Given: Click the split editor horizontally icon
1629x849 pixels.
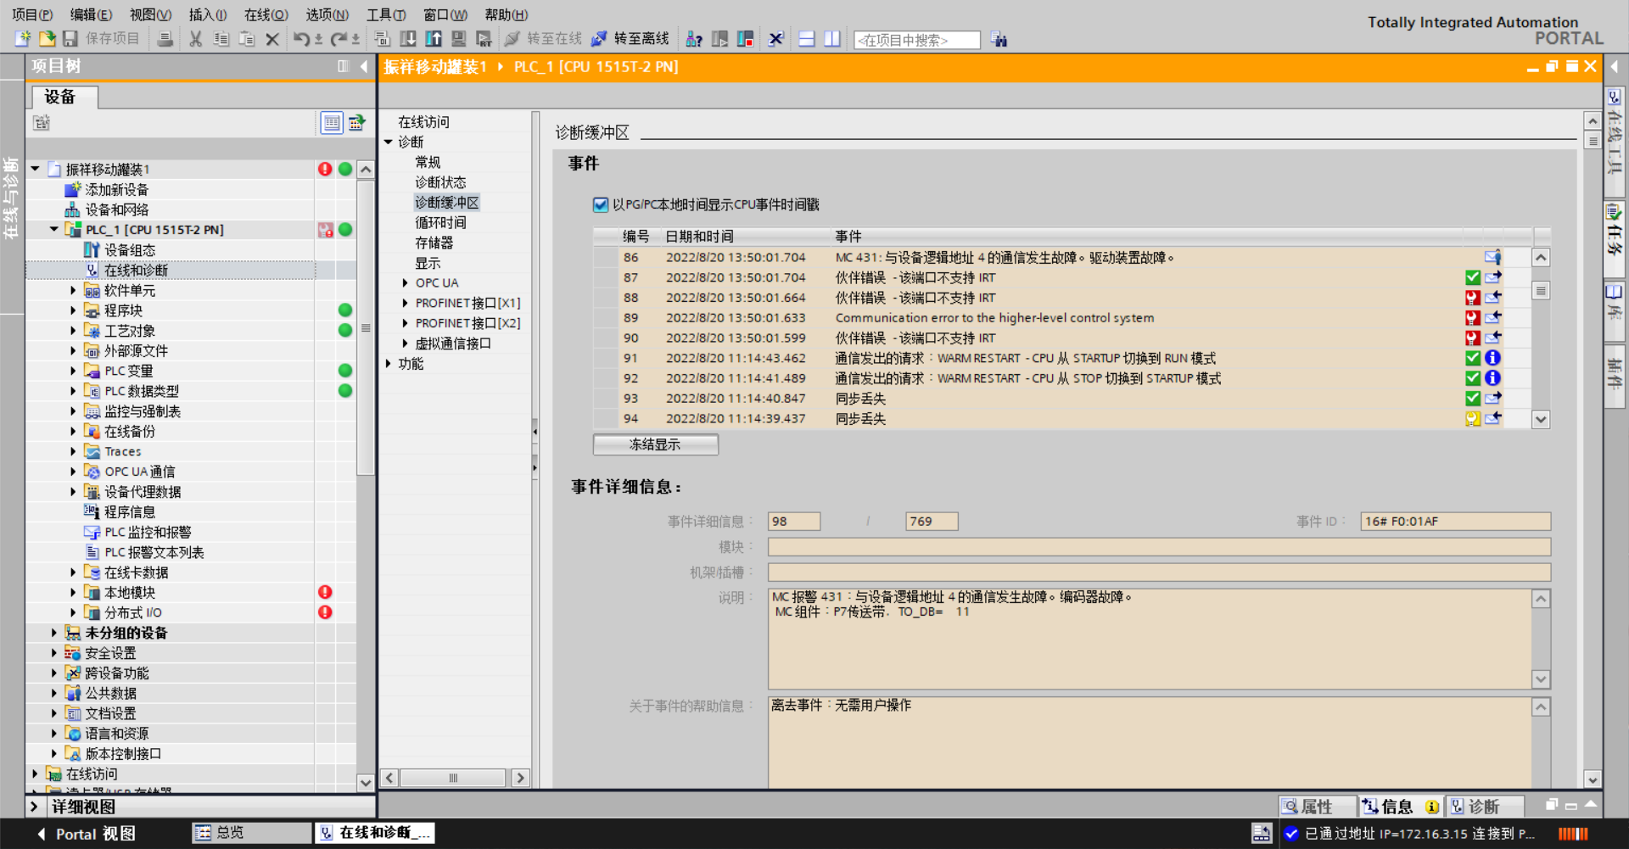Looking at the screenshot, I should click(807, 39).
